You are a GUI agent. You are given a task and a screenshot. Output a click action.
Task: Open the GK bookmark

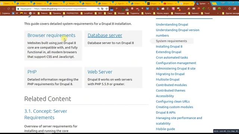pos(32,13)
